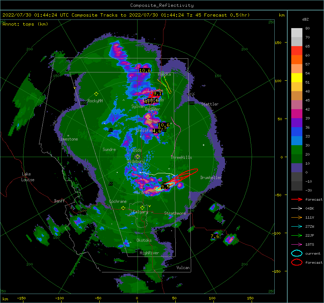Click the Vulcan label
The image size is (324, 303).
click(183, 268)
